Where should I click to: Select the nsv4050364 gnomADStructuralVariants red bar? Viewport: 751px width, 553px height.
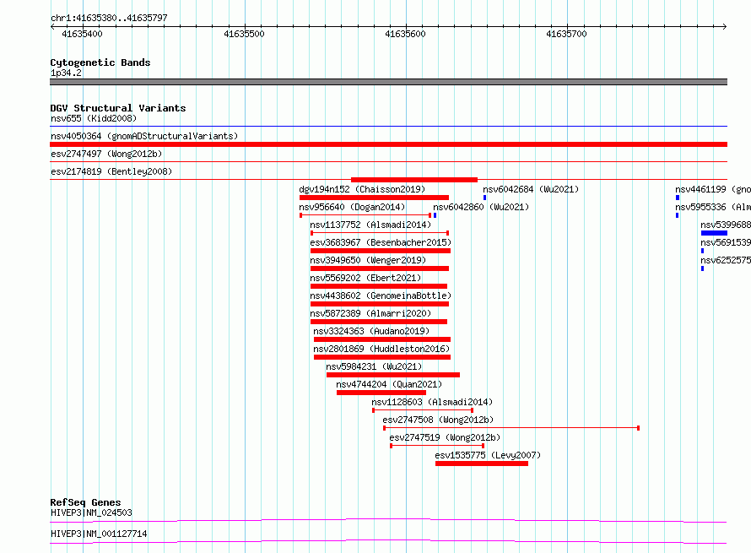[x=388, y=144]
